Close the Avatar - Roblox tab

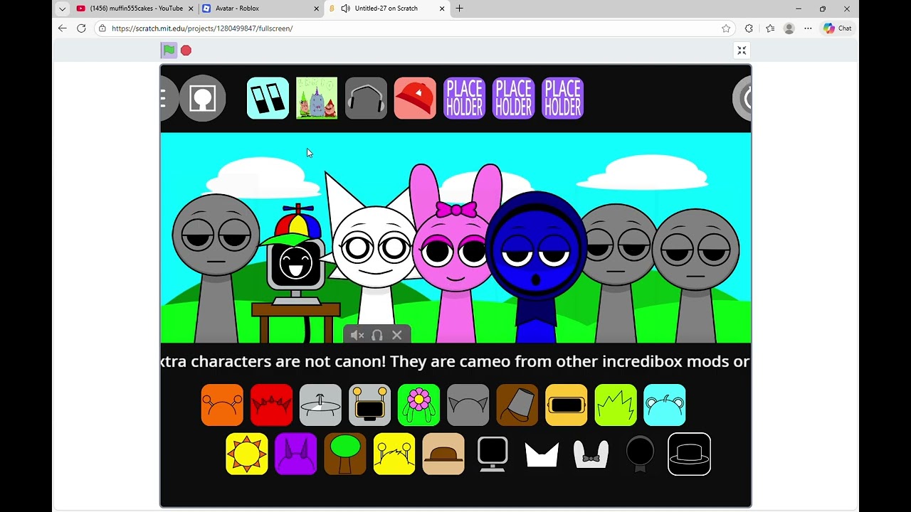[317, 9]
